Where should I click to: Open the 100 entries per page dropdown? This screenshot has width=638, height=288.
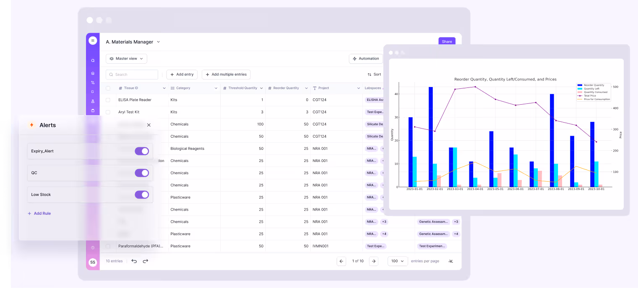coord(397,261)
